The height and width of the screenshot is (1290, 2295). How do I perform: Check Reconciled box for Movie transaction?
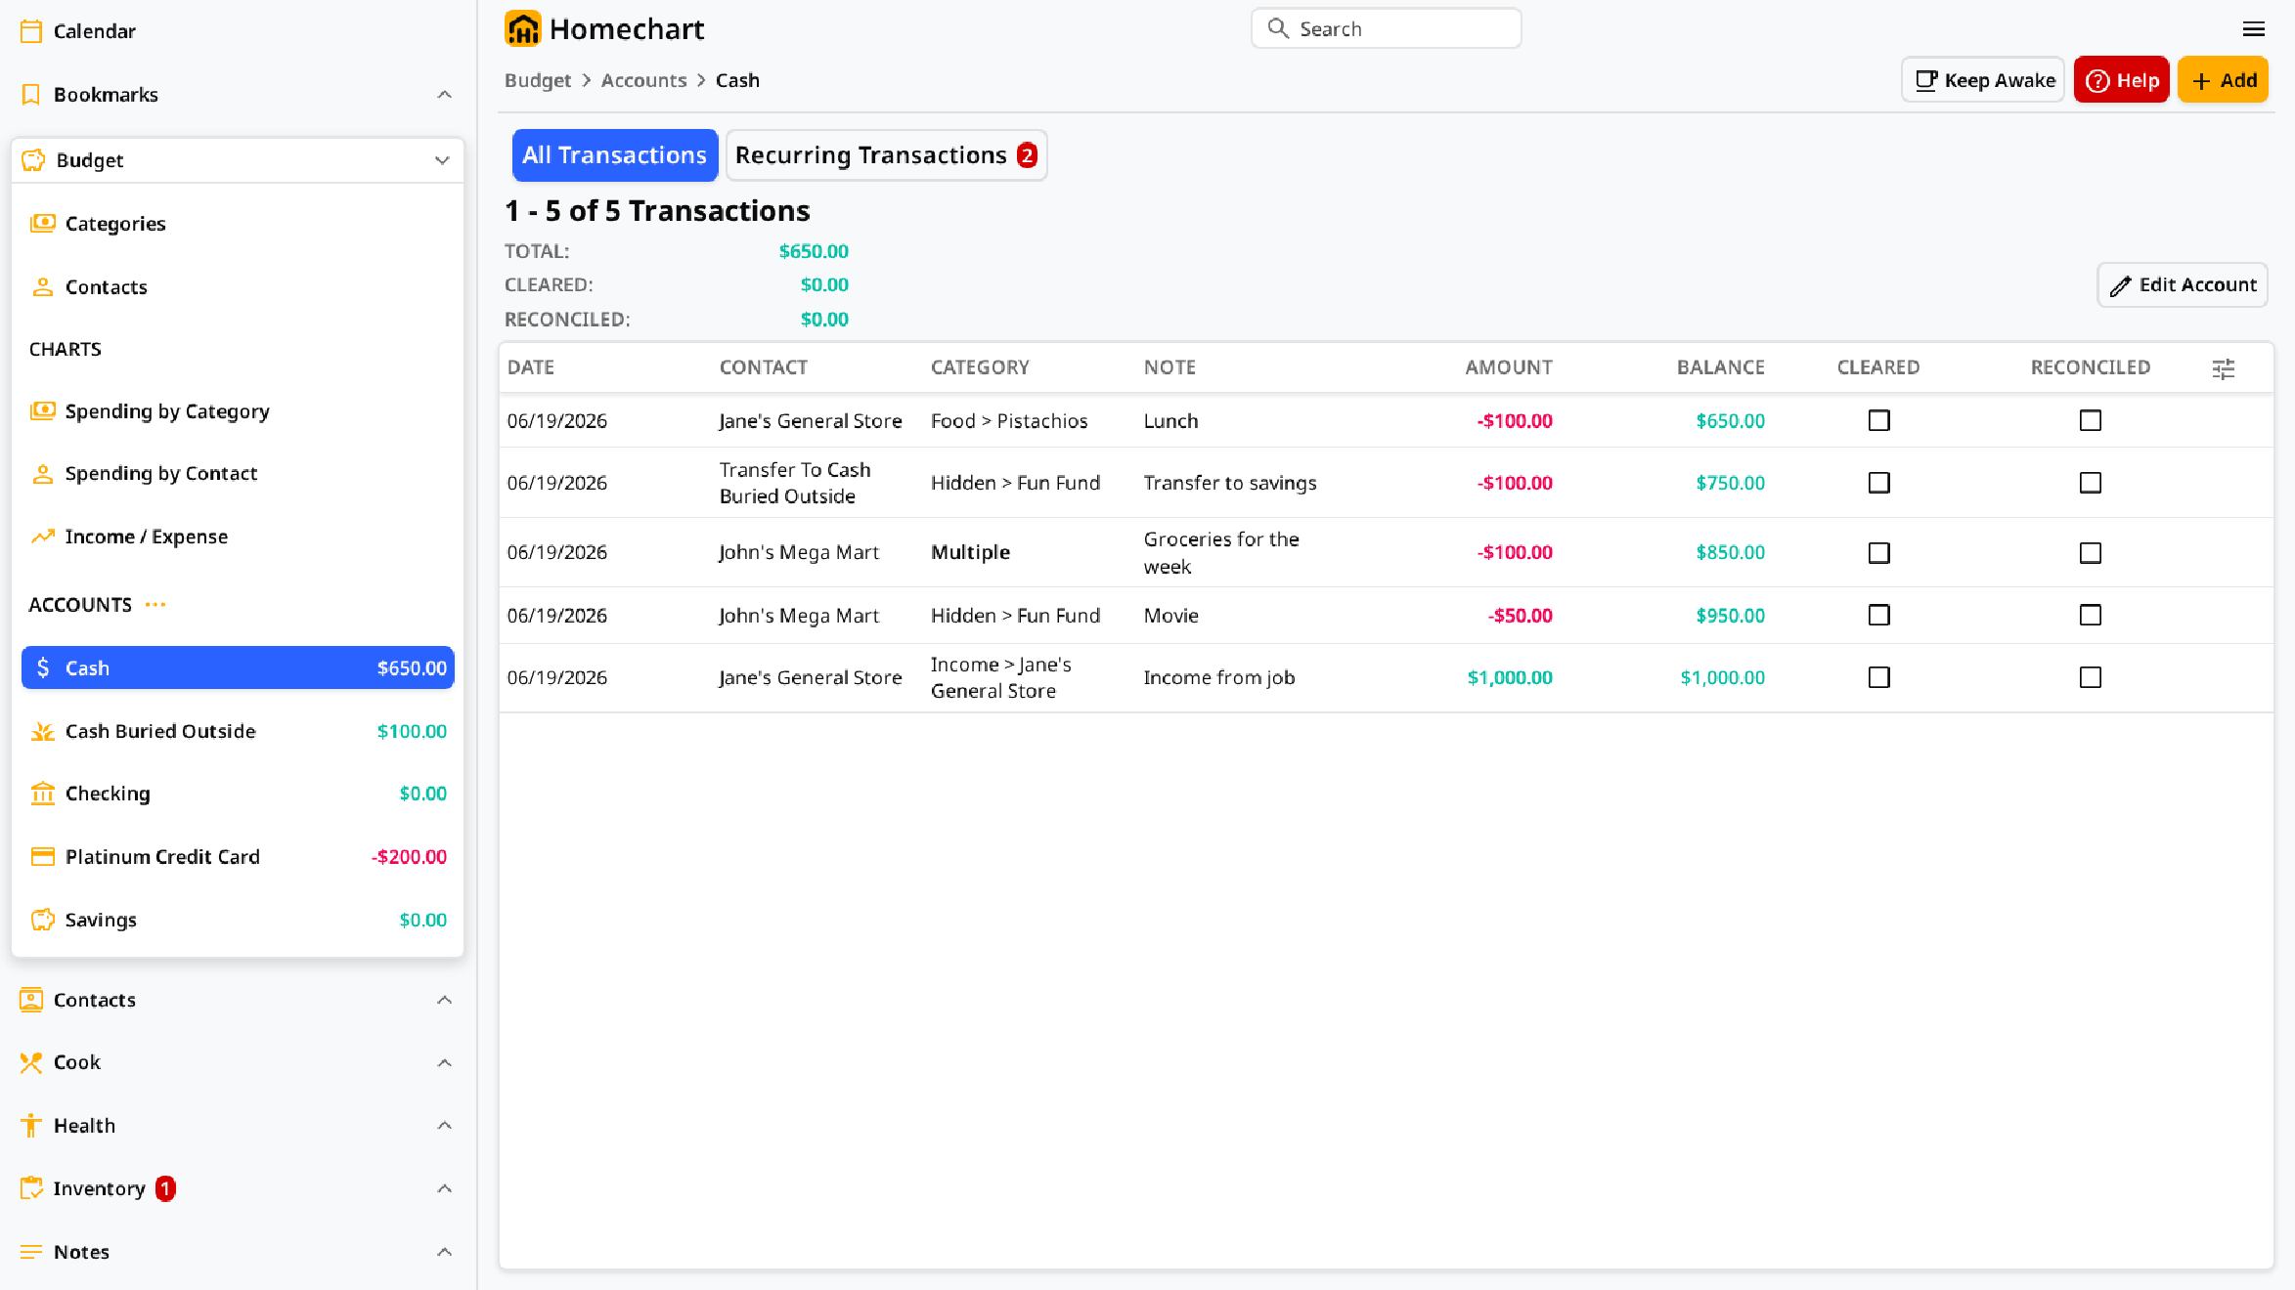pyautogui.click(x=2090, y=615)
